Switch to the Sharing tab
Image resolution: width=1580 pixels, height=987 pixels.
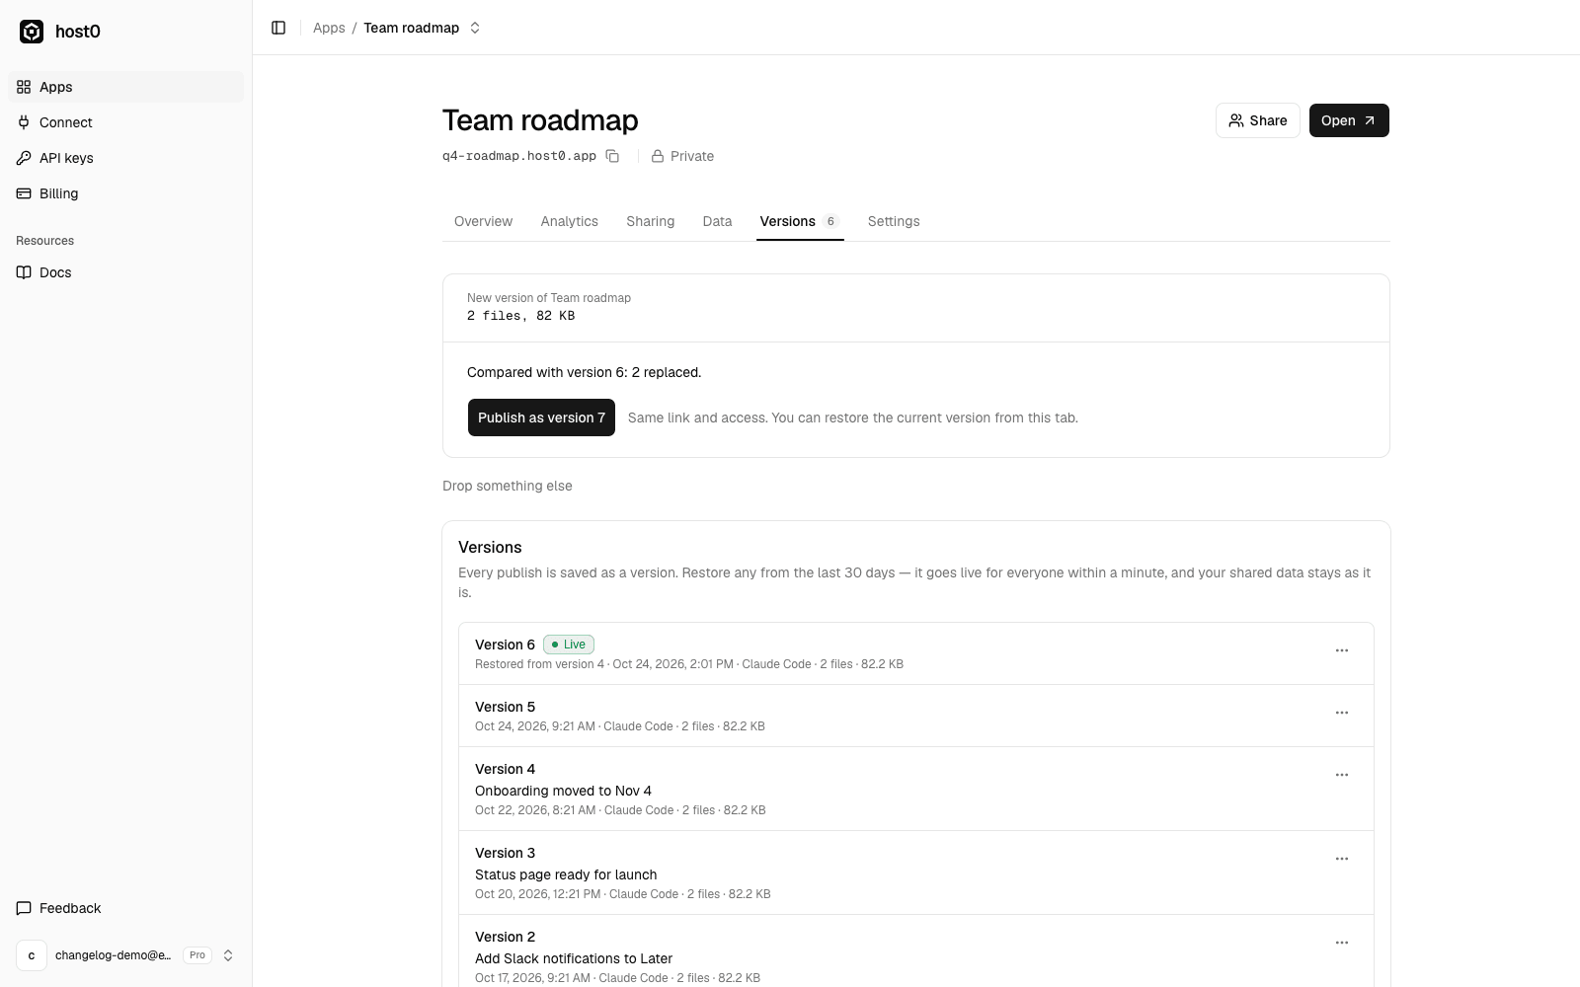tap(650, 221)
